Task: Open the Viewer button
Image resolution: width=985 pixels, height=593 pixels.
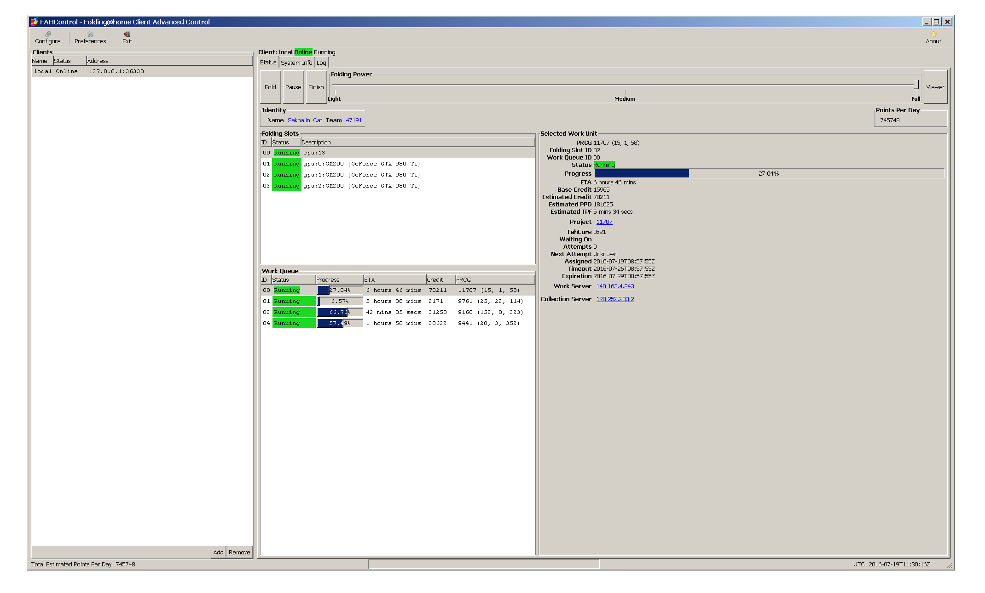Action: tap(935, 87)
